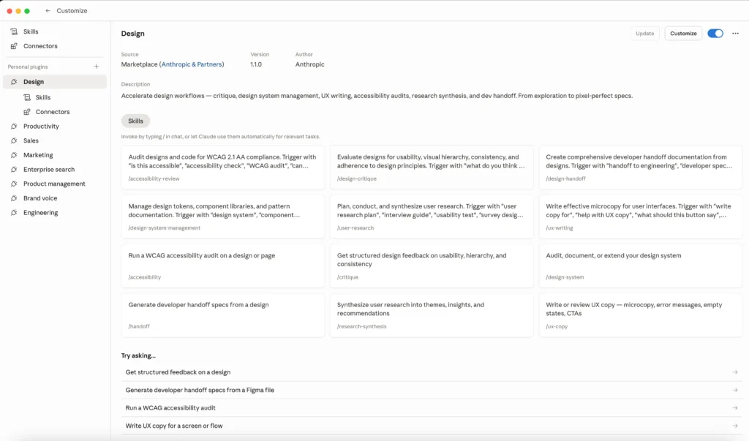The image size is (749, 441).
Task: Follow the Anthropic & Partners marketplace link
Action: pos(192,64)
